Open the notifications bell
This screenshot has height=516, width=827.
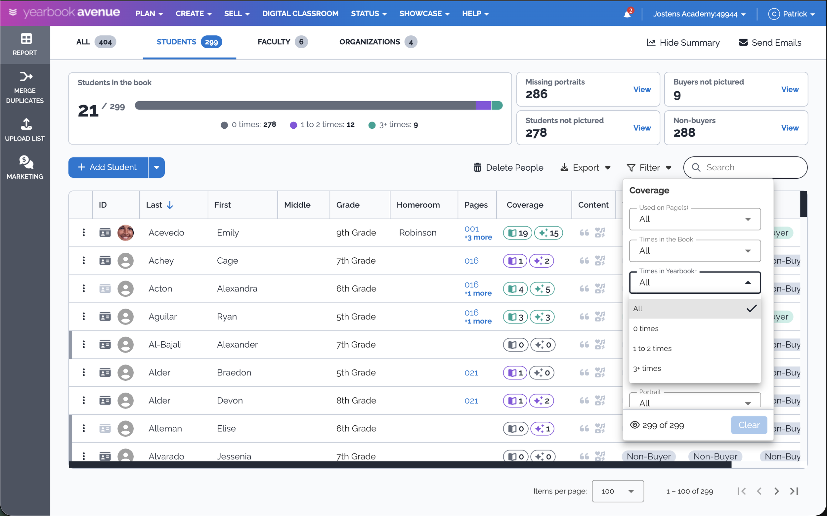click(x=627, y=14)
